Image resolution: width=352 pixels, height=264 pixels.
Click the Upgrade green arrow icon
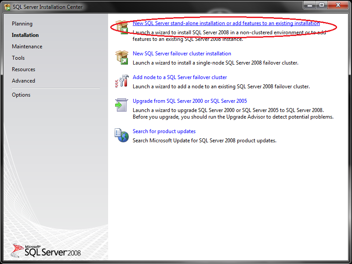coord(121,105)
